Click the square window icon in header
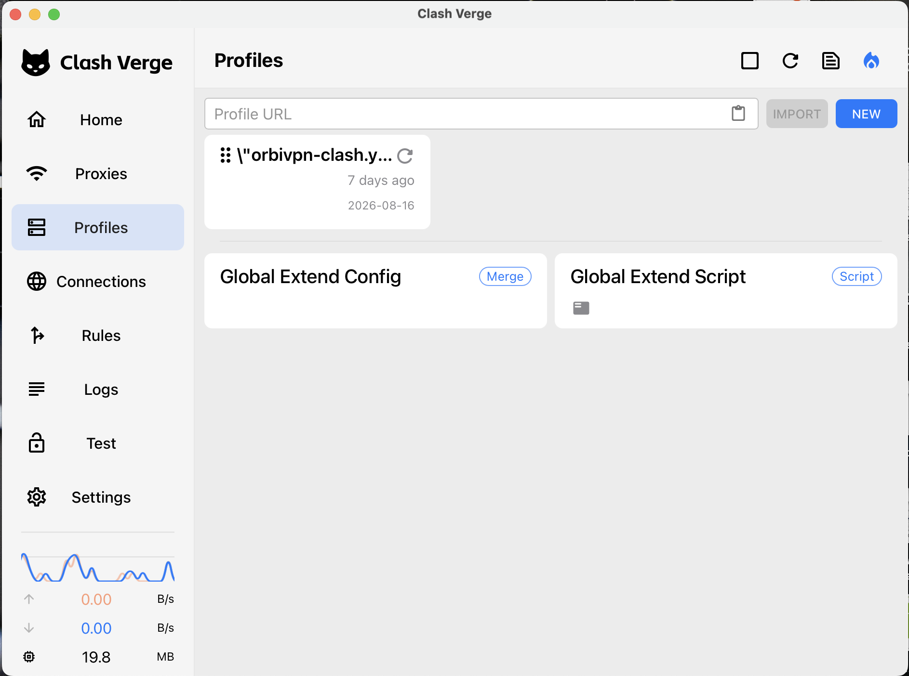 (750, 61)
